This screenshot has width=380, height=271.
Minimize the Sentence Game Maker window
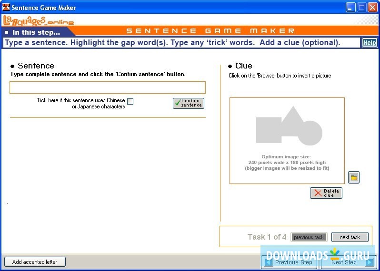(350, 8)
